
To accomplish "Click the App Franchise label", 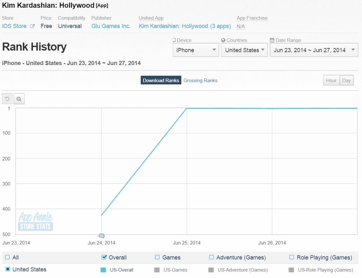I will (x=252, y=18).
